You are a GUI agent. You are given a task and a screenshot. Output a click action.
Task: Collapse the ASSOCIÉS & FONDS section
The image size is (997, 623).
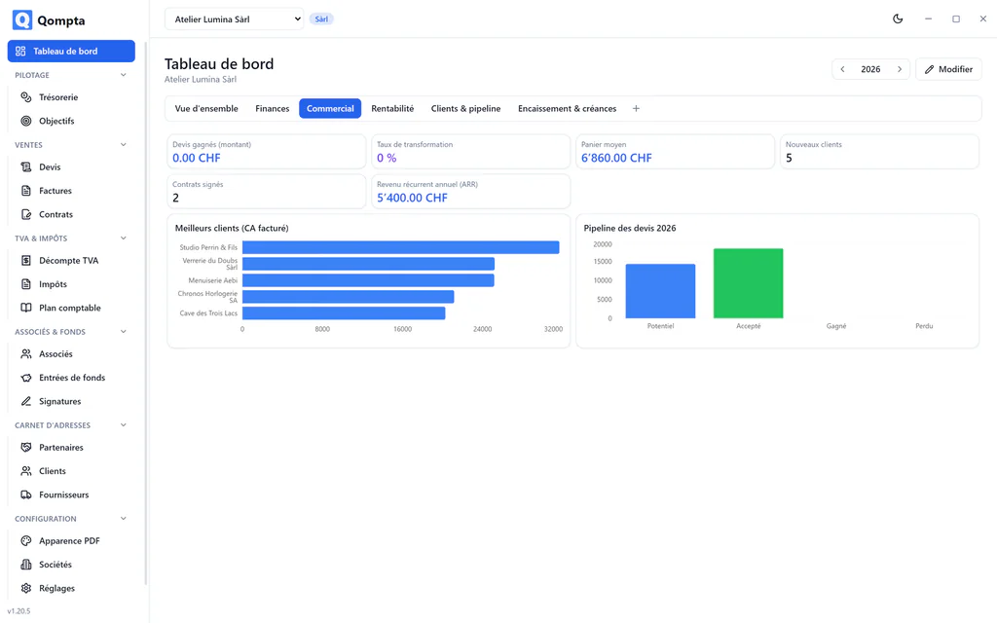tap(124, 332)
